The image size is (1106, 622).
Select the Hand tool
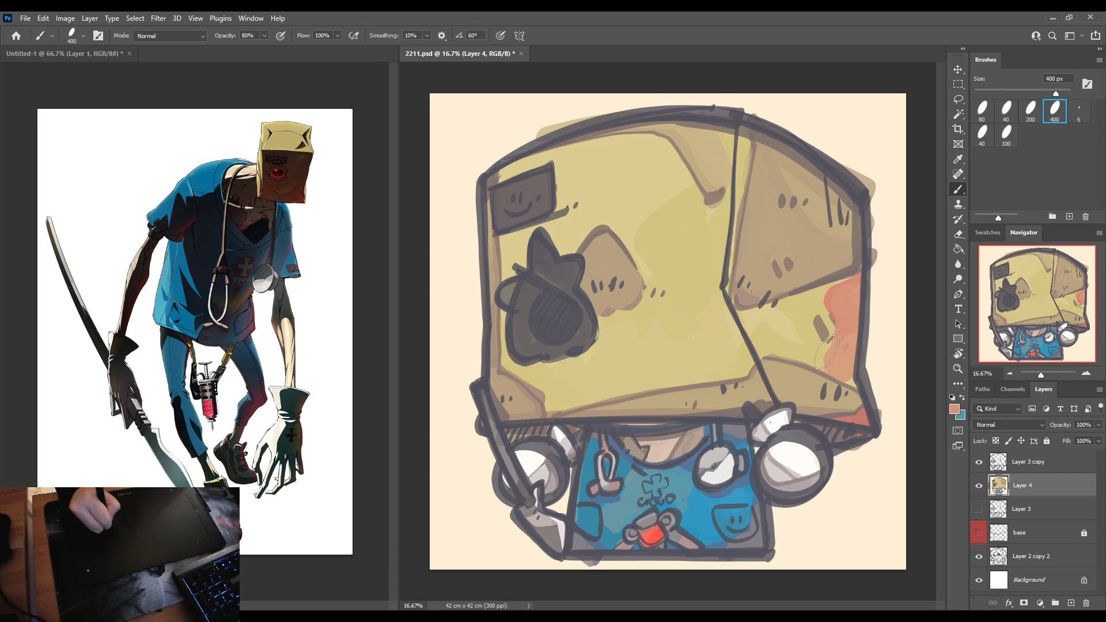click(958, 354)
